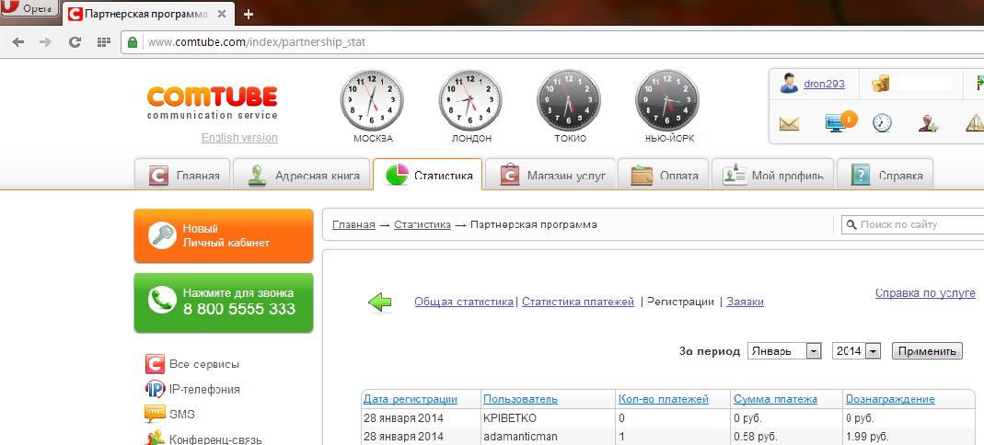Click the London clock

coord(470,100)
